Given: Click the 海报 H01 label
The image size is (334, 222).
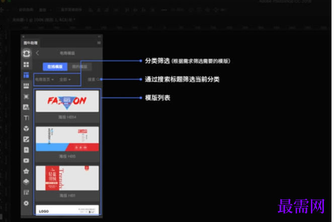Looking at the screenshot, I should (x=67, y=195).
